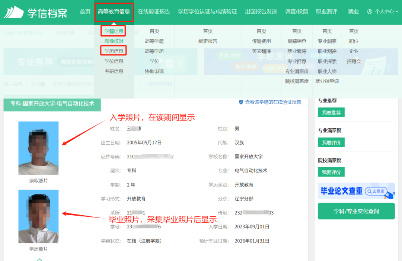The image size is (402, 261).
Task: Click the birth date 2005年05月17日
Action: (x=144, y=143)
